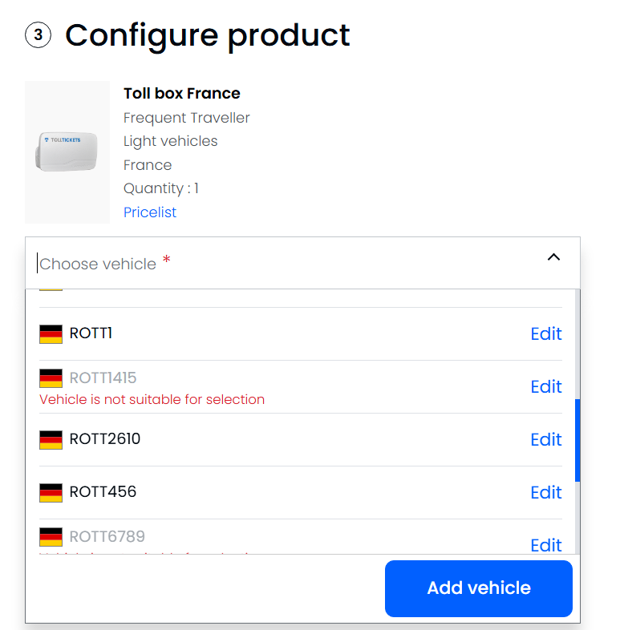Click the 'Quantity : 1' text
Image resolution: width=620 pixels, height=630 pixels.
click(x=161, y=188)
